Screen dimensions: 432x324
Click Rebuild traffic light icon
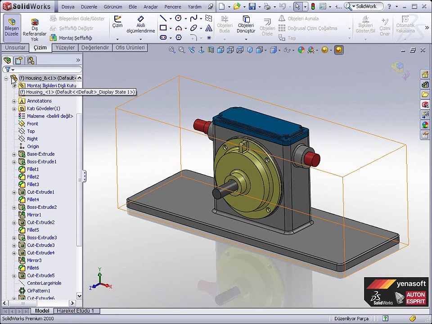tap(313, 6)
